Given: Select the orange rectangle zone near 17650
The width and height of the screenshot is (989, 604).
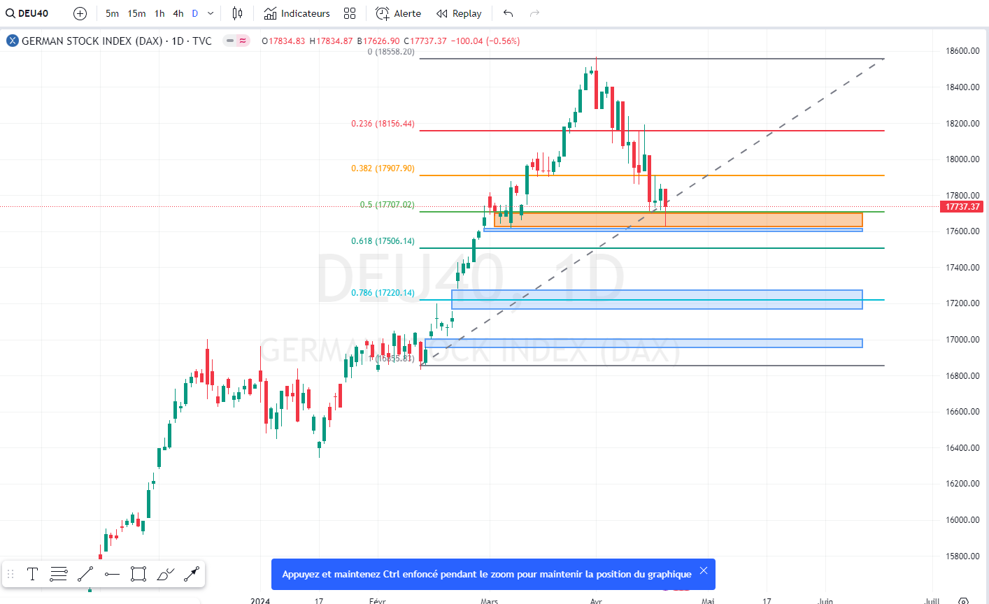Looking at the screenshot, I should 678,220.
